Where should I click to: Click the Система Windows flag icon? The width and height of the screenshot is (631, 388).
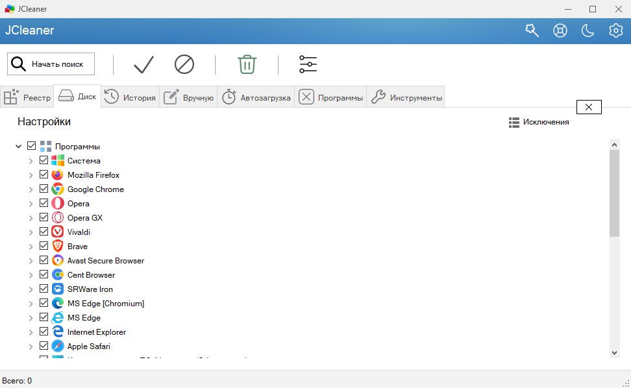[x=58, y=160]
